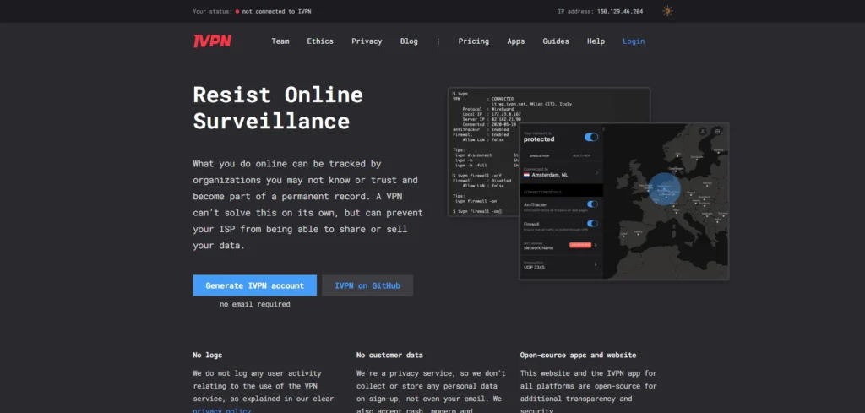Click the sun theme toggle icon
The width and height of the screenshot is (865, 413).
[x=668, y=11]
